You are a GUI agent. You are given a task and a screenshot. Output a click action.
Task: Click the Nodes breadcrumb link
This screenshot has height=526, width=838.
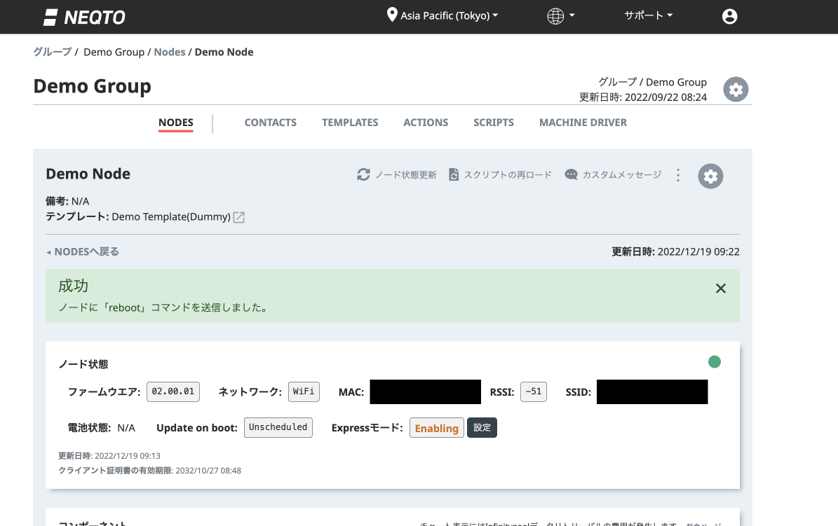click(x=170, y=52)
